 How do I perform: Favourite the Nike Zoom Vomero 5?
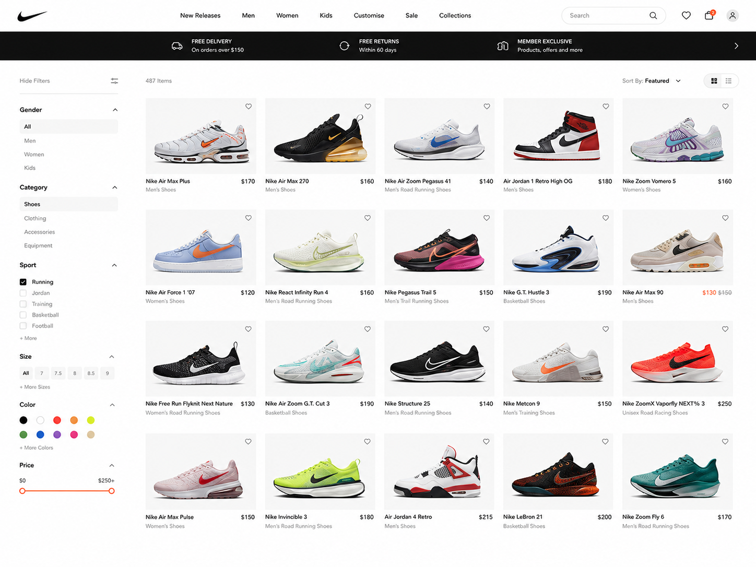(725, 107)
